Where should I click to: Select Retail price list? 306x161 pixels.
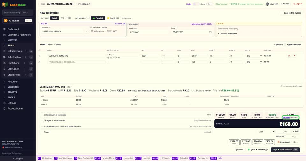[x=54, y=18]
